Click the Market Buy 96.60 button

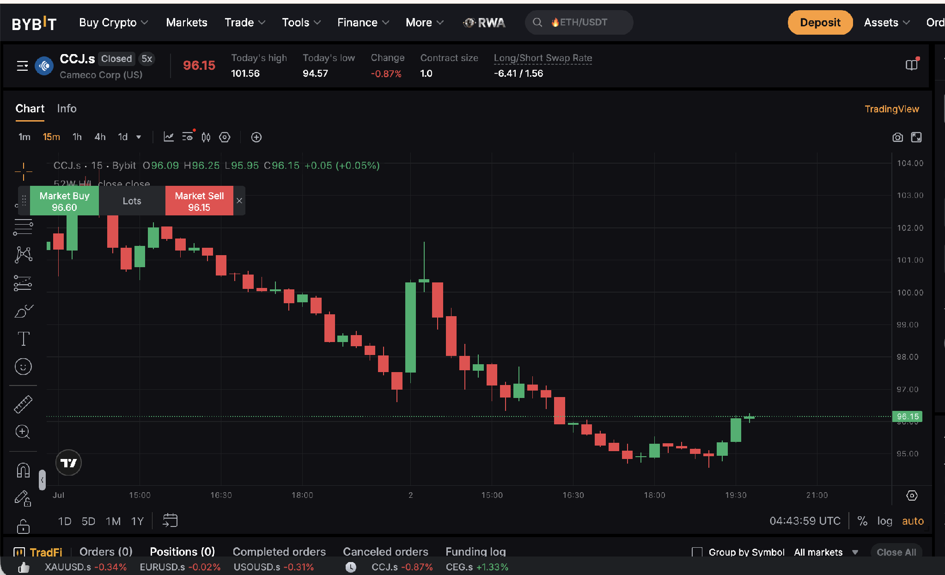tap(64, 201)
